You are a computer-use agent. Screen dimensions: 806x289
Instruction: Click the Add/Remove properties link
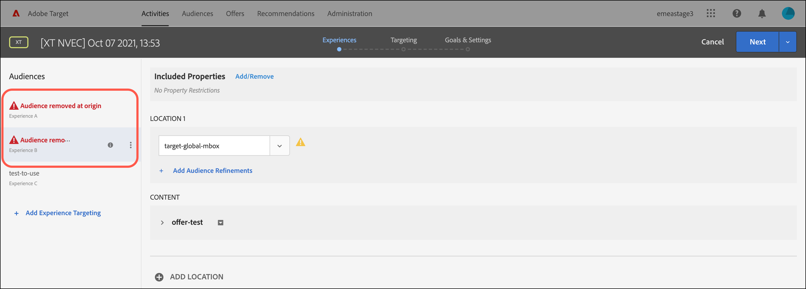pyautogui.click(x=254, y=77)
